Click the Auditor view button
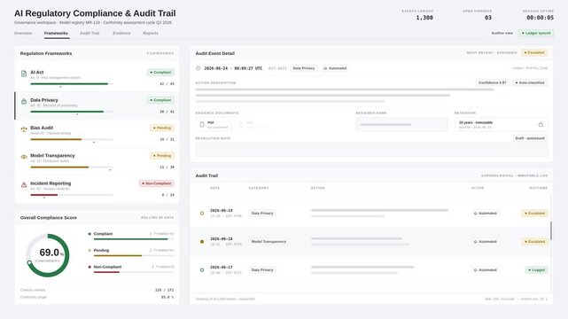The height and width of the screenshot is (319, 568). coord(502,33)
